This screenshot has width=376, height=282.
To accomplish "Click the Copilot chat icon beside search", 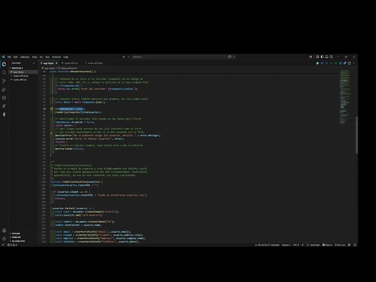I will 230,57.
